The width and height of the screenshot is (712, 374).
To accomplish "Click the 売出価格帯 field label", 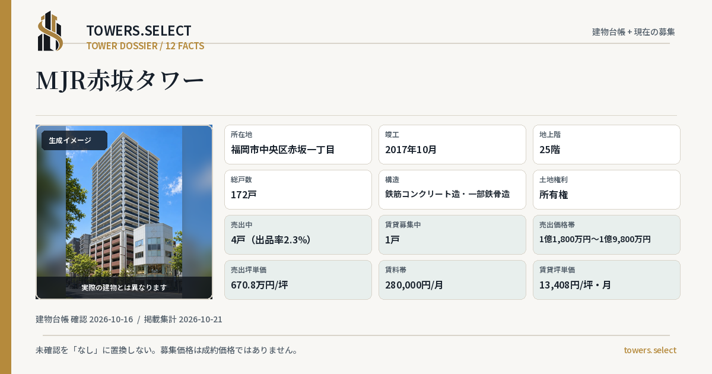I will point(557,225).
